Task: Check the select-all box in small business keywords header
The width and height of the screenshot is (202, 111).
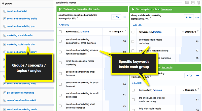Action: (x=60, y=32)
